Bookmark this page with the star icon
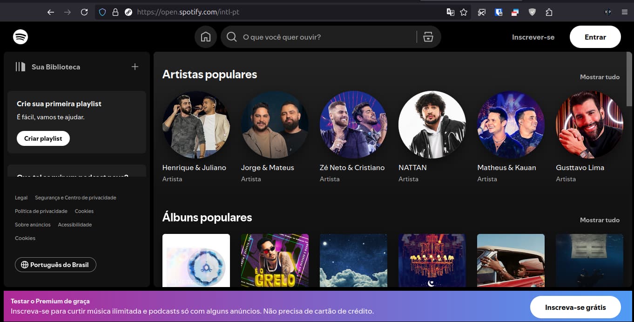The image size is (634, 322). click(464, 12)
